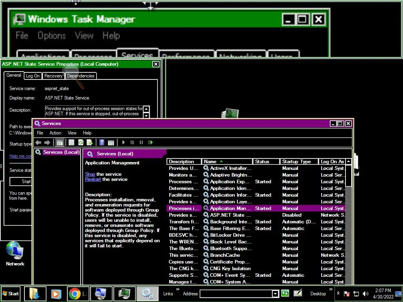Sort by Startup Type column header
403x302 pixels.
tap(299, 162)
